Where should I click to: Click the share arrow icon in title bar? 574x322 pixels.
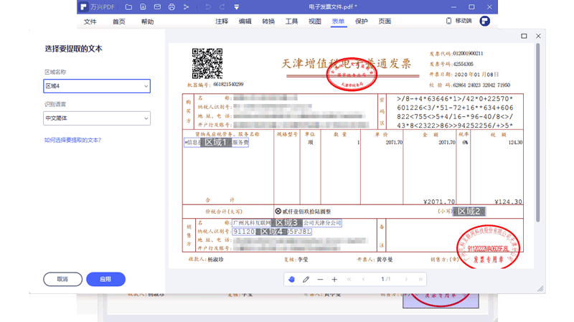(x=186, y=7)
